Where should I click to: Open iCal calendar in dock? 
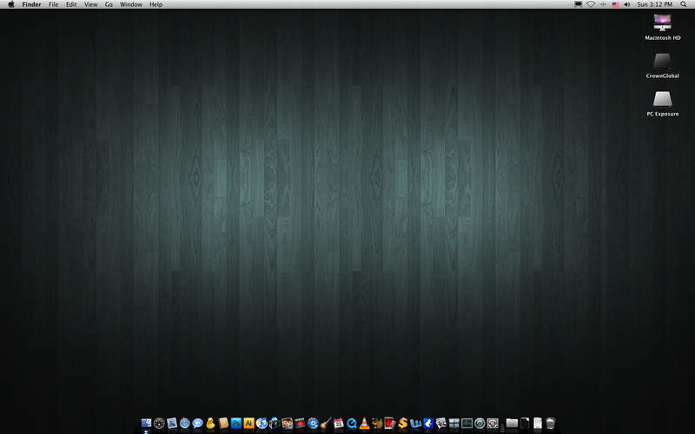click(339, 424)
